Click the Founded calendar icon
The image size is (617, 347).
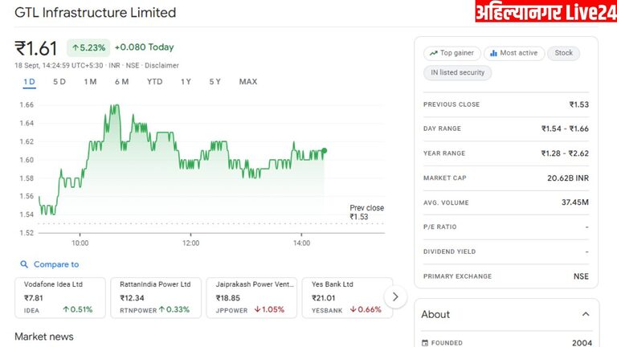[425, 343]
